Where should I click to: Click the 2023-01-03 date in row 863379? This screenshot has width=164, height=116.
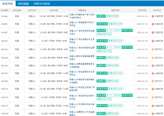142,89
